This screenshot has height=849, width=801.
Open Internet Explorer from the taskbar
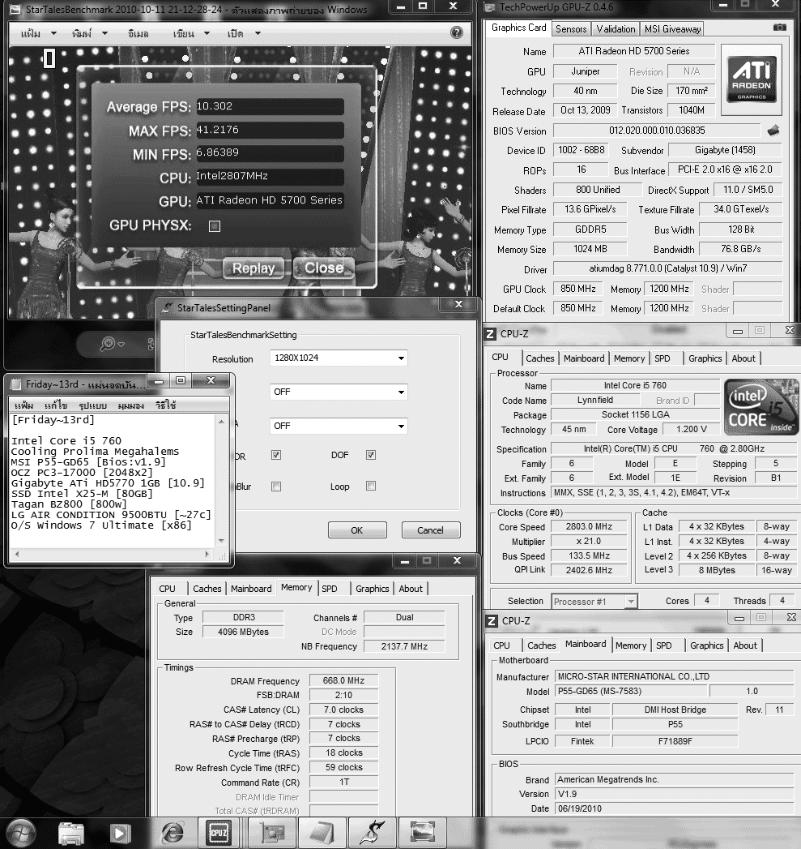pyautogui.click(x=172, y=833)
